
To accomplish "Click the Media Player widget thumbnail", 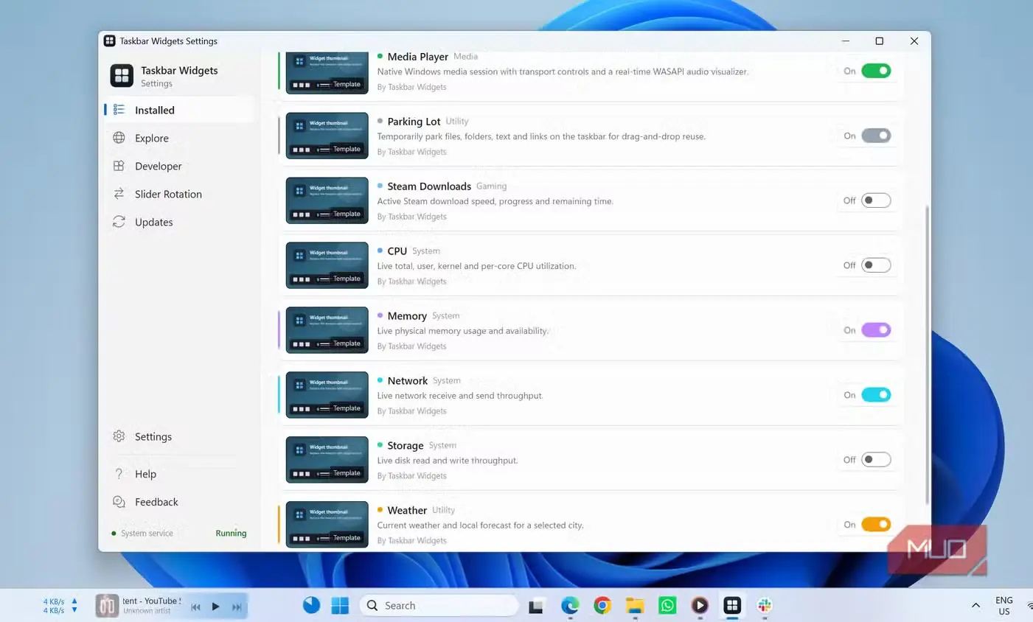I will [x=327, y=72].
